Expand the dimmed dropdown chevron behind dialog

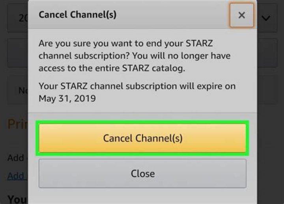266,18
